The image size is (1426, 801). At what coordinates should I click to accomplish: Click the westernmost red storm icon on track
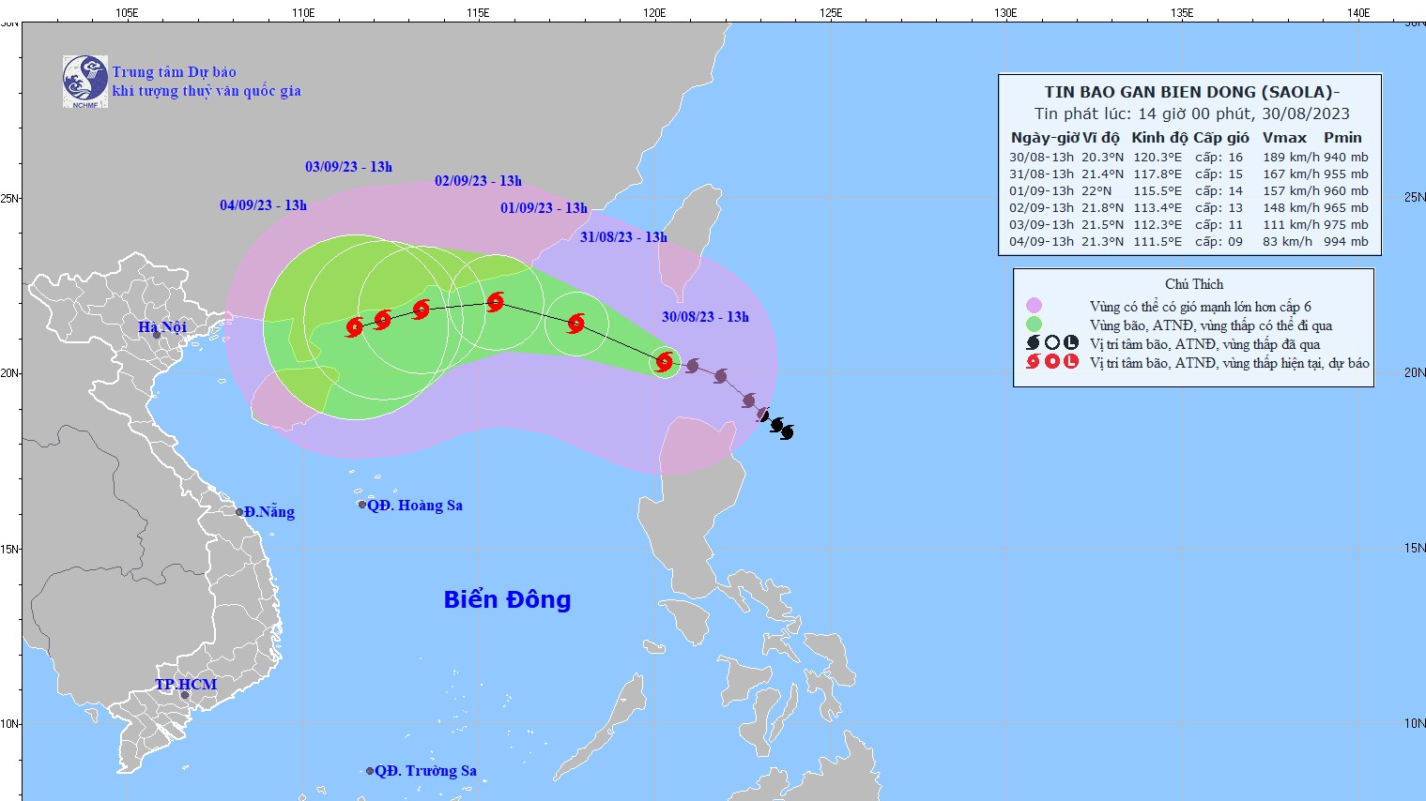pyautogui.click(x=355, y=327)
